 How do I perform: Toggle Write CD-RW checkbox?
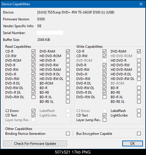click(x=105, y=56)
